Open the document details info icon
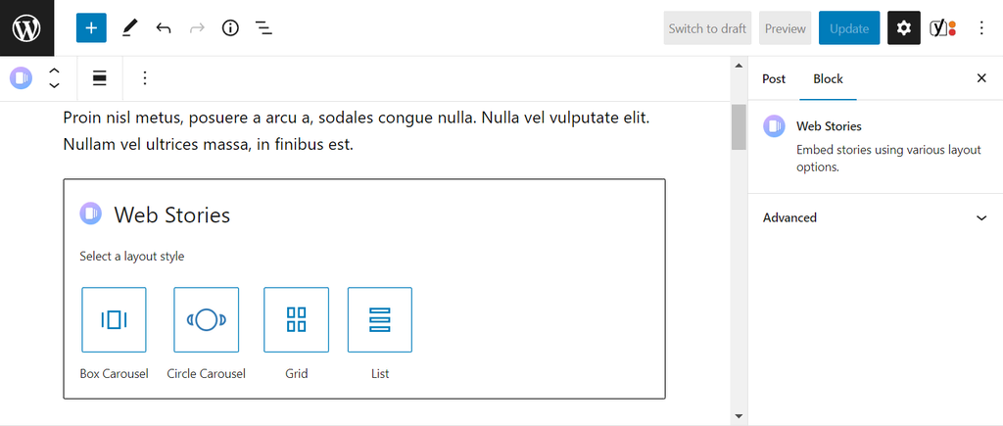The width and height of the screenshot is (1003, 426). click(x=230, y=28)
